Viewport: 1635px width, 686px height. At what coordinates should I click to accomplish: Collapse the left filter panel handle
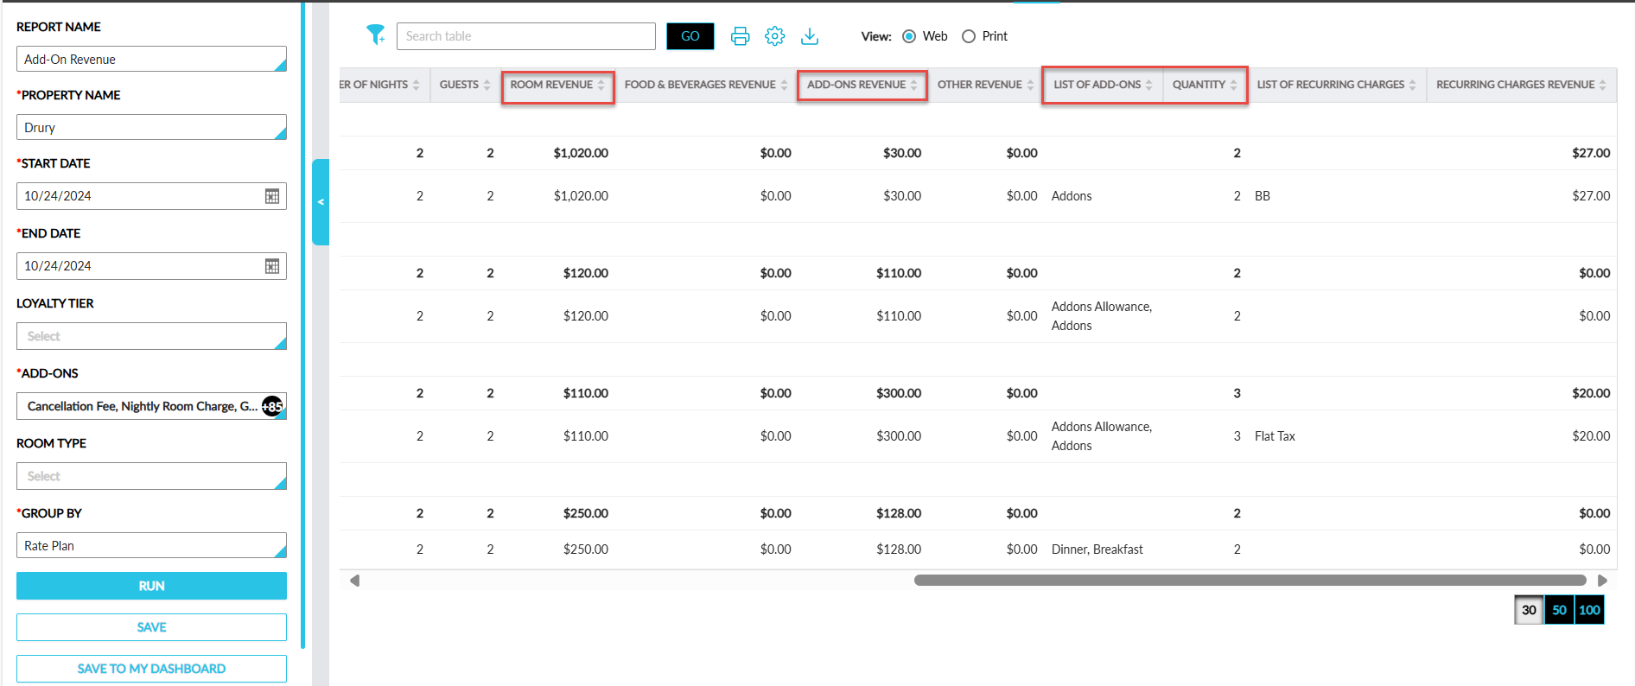click(321, 202)
